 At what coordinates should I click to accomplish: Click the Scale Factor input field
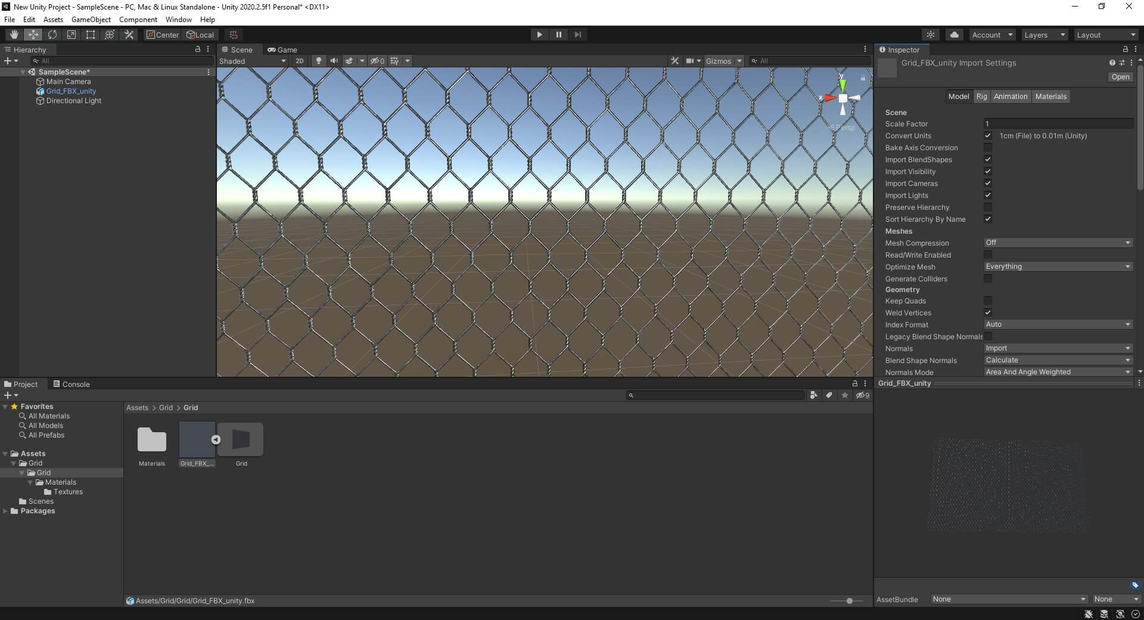[1058, 124]
